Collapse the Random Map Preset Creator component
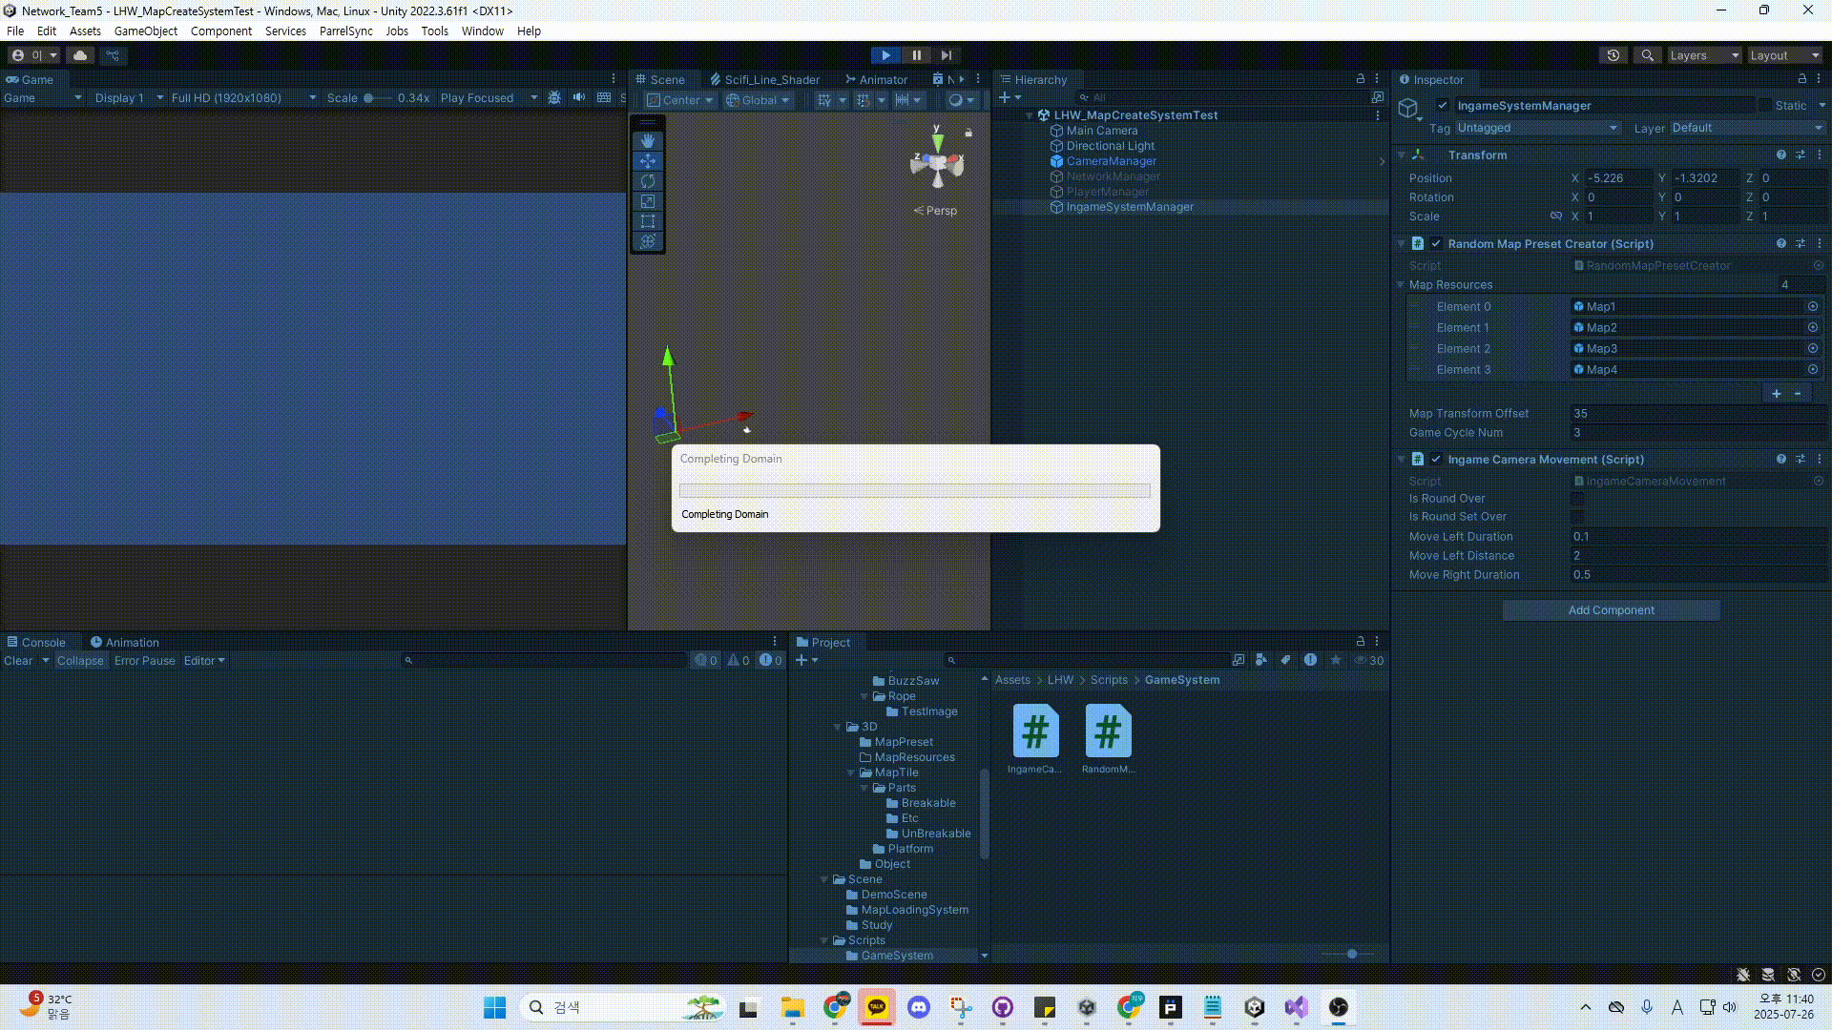 (x=1401, y=244)
